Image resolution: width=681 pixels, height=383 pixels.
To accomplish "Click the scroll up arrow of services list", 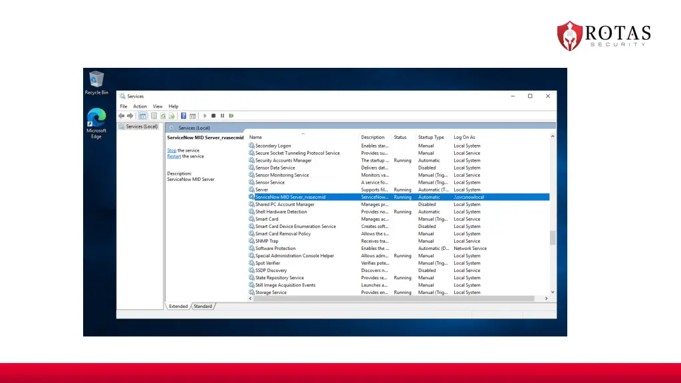I will coord(553,136).
